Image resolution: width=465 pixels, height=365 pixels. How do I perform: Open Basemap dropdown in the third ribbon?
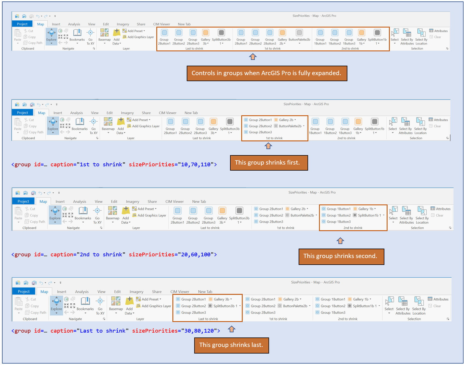[x=112, y=222]
